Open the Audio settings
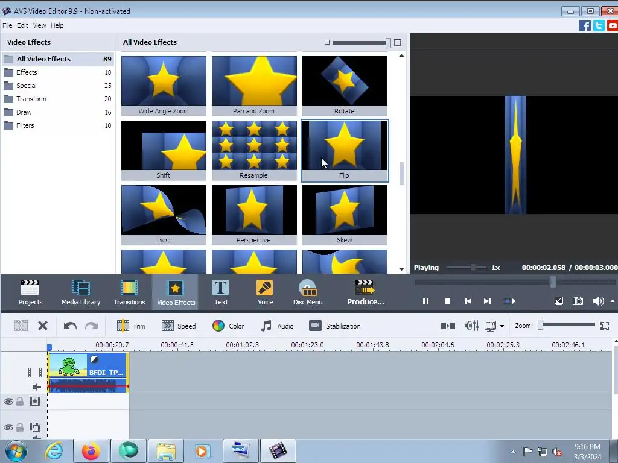Viewport: 618px width, 463px height. click(277, 326)
